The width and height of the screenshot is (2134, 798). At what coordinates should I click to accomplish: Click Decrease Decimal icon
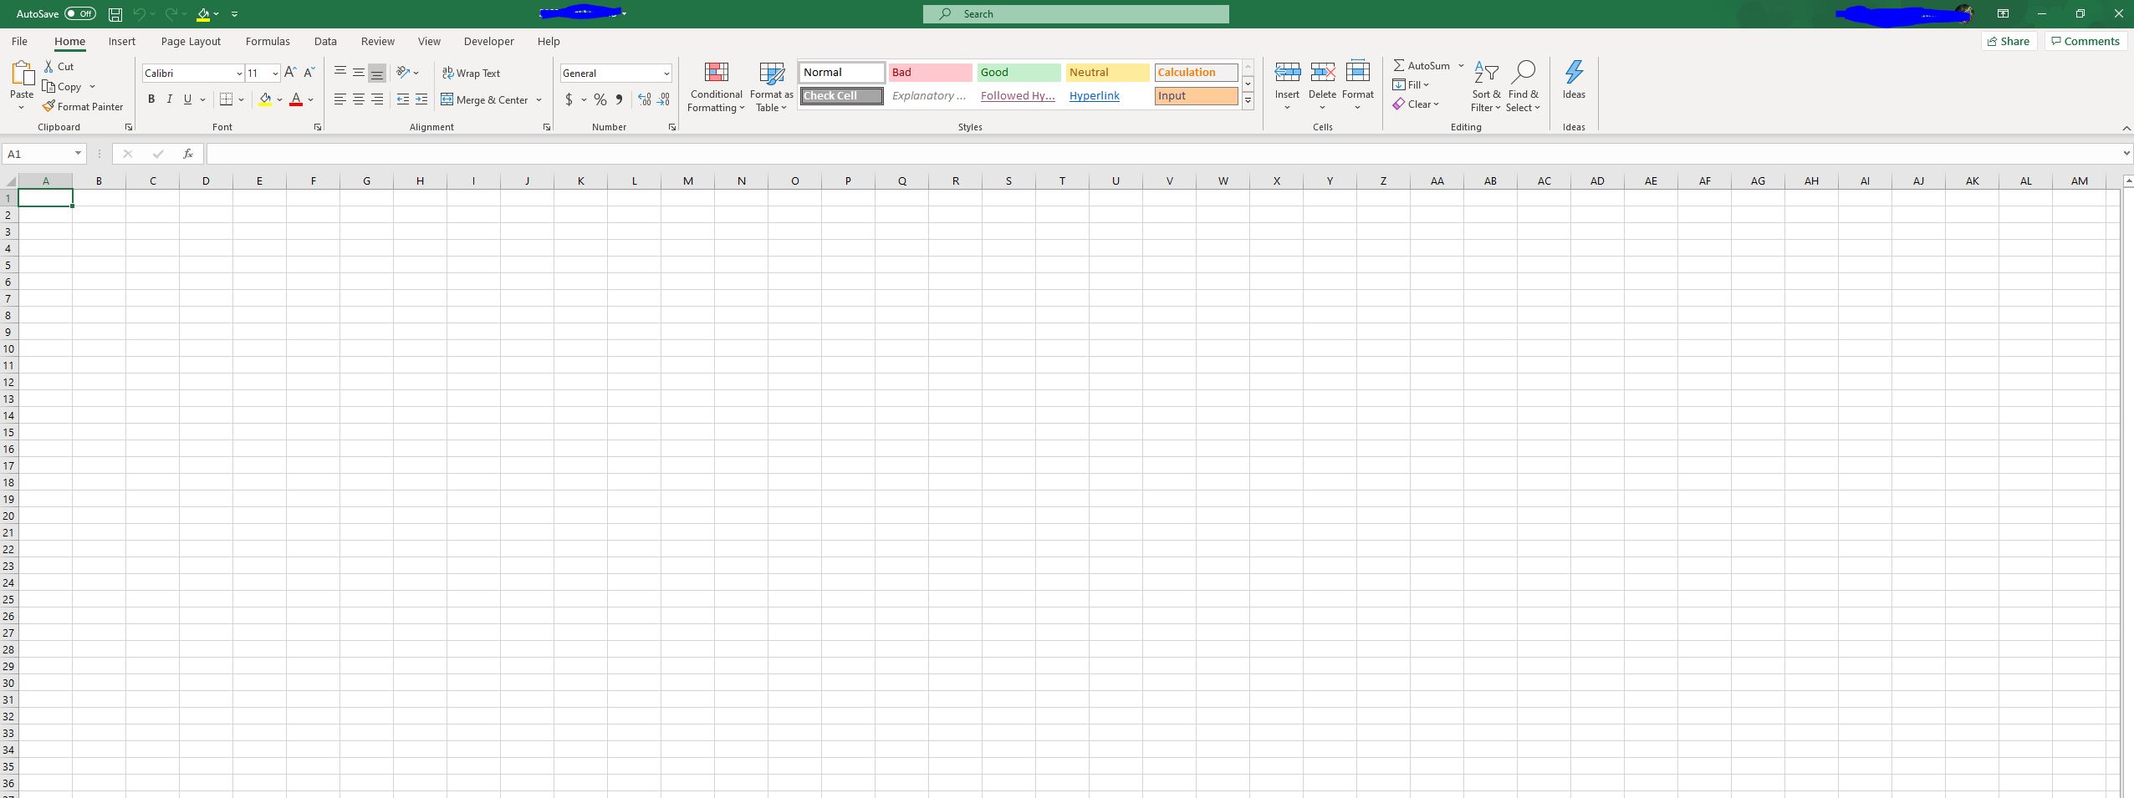[663, 99]
